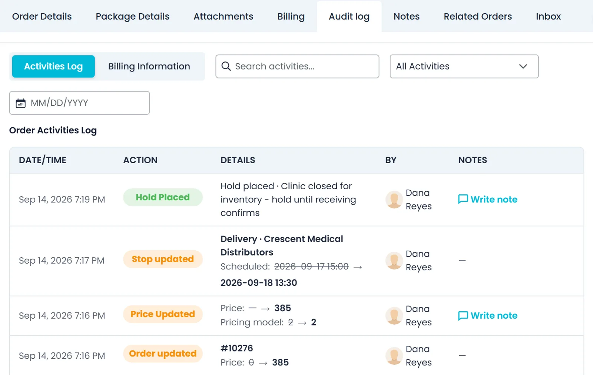This screenshot has height=375, width=593.
Task: Click the Order Activities Log heading
Action: (x=53, y=130)
